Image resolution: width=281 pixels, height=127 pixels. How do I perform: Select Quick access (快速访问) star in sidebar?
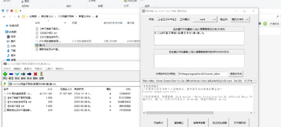(12, 26)
